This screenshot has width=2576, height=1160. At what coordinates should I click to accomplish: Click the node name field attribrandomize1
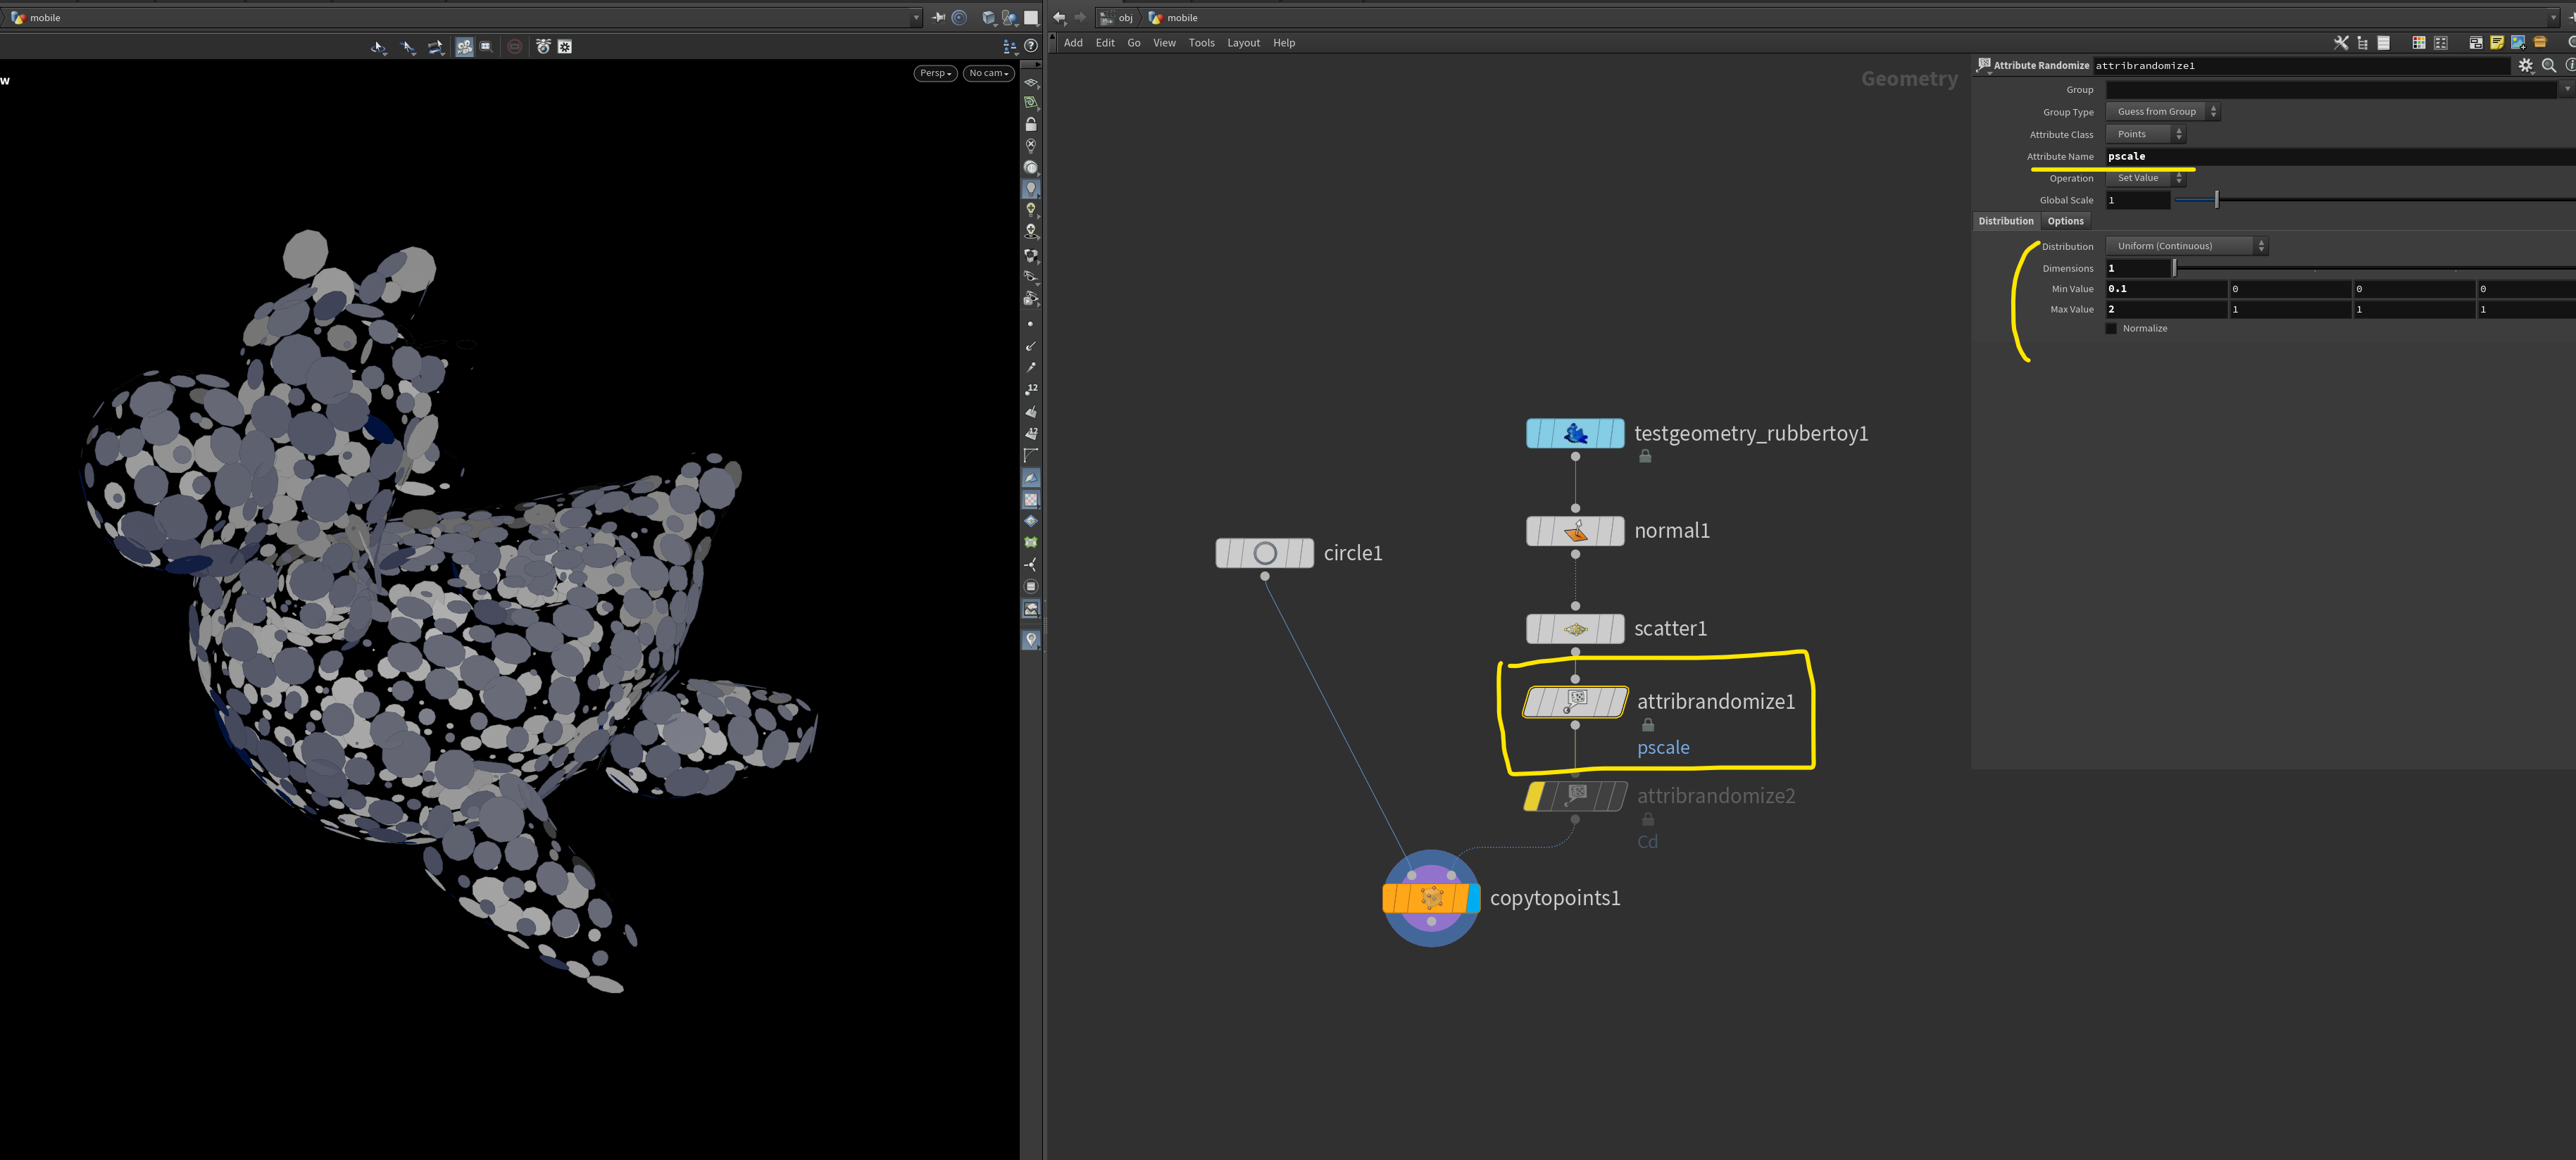point(2302,66)
